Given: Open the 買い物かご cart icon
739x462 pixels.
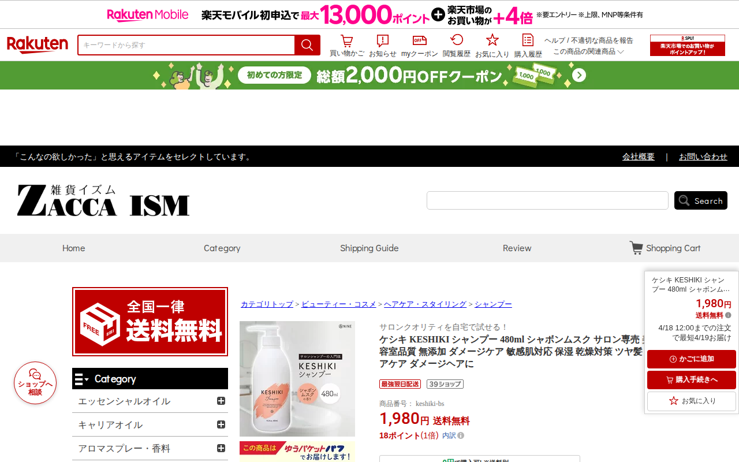Looking at the screenshot, I should point(347,46).
